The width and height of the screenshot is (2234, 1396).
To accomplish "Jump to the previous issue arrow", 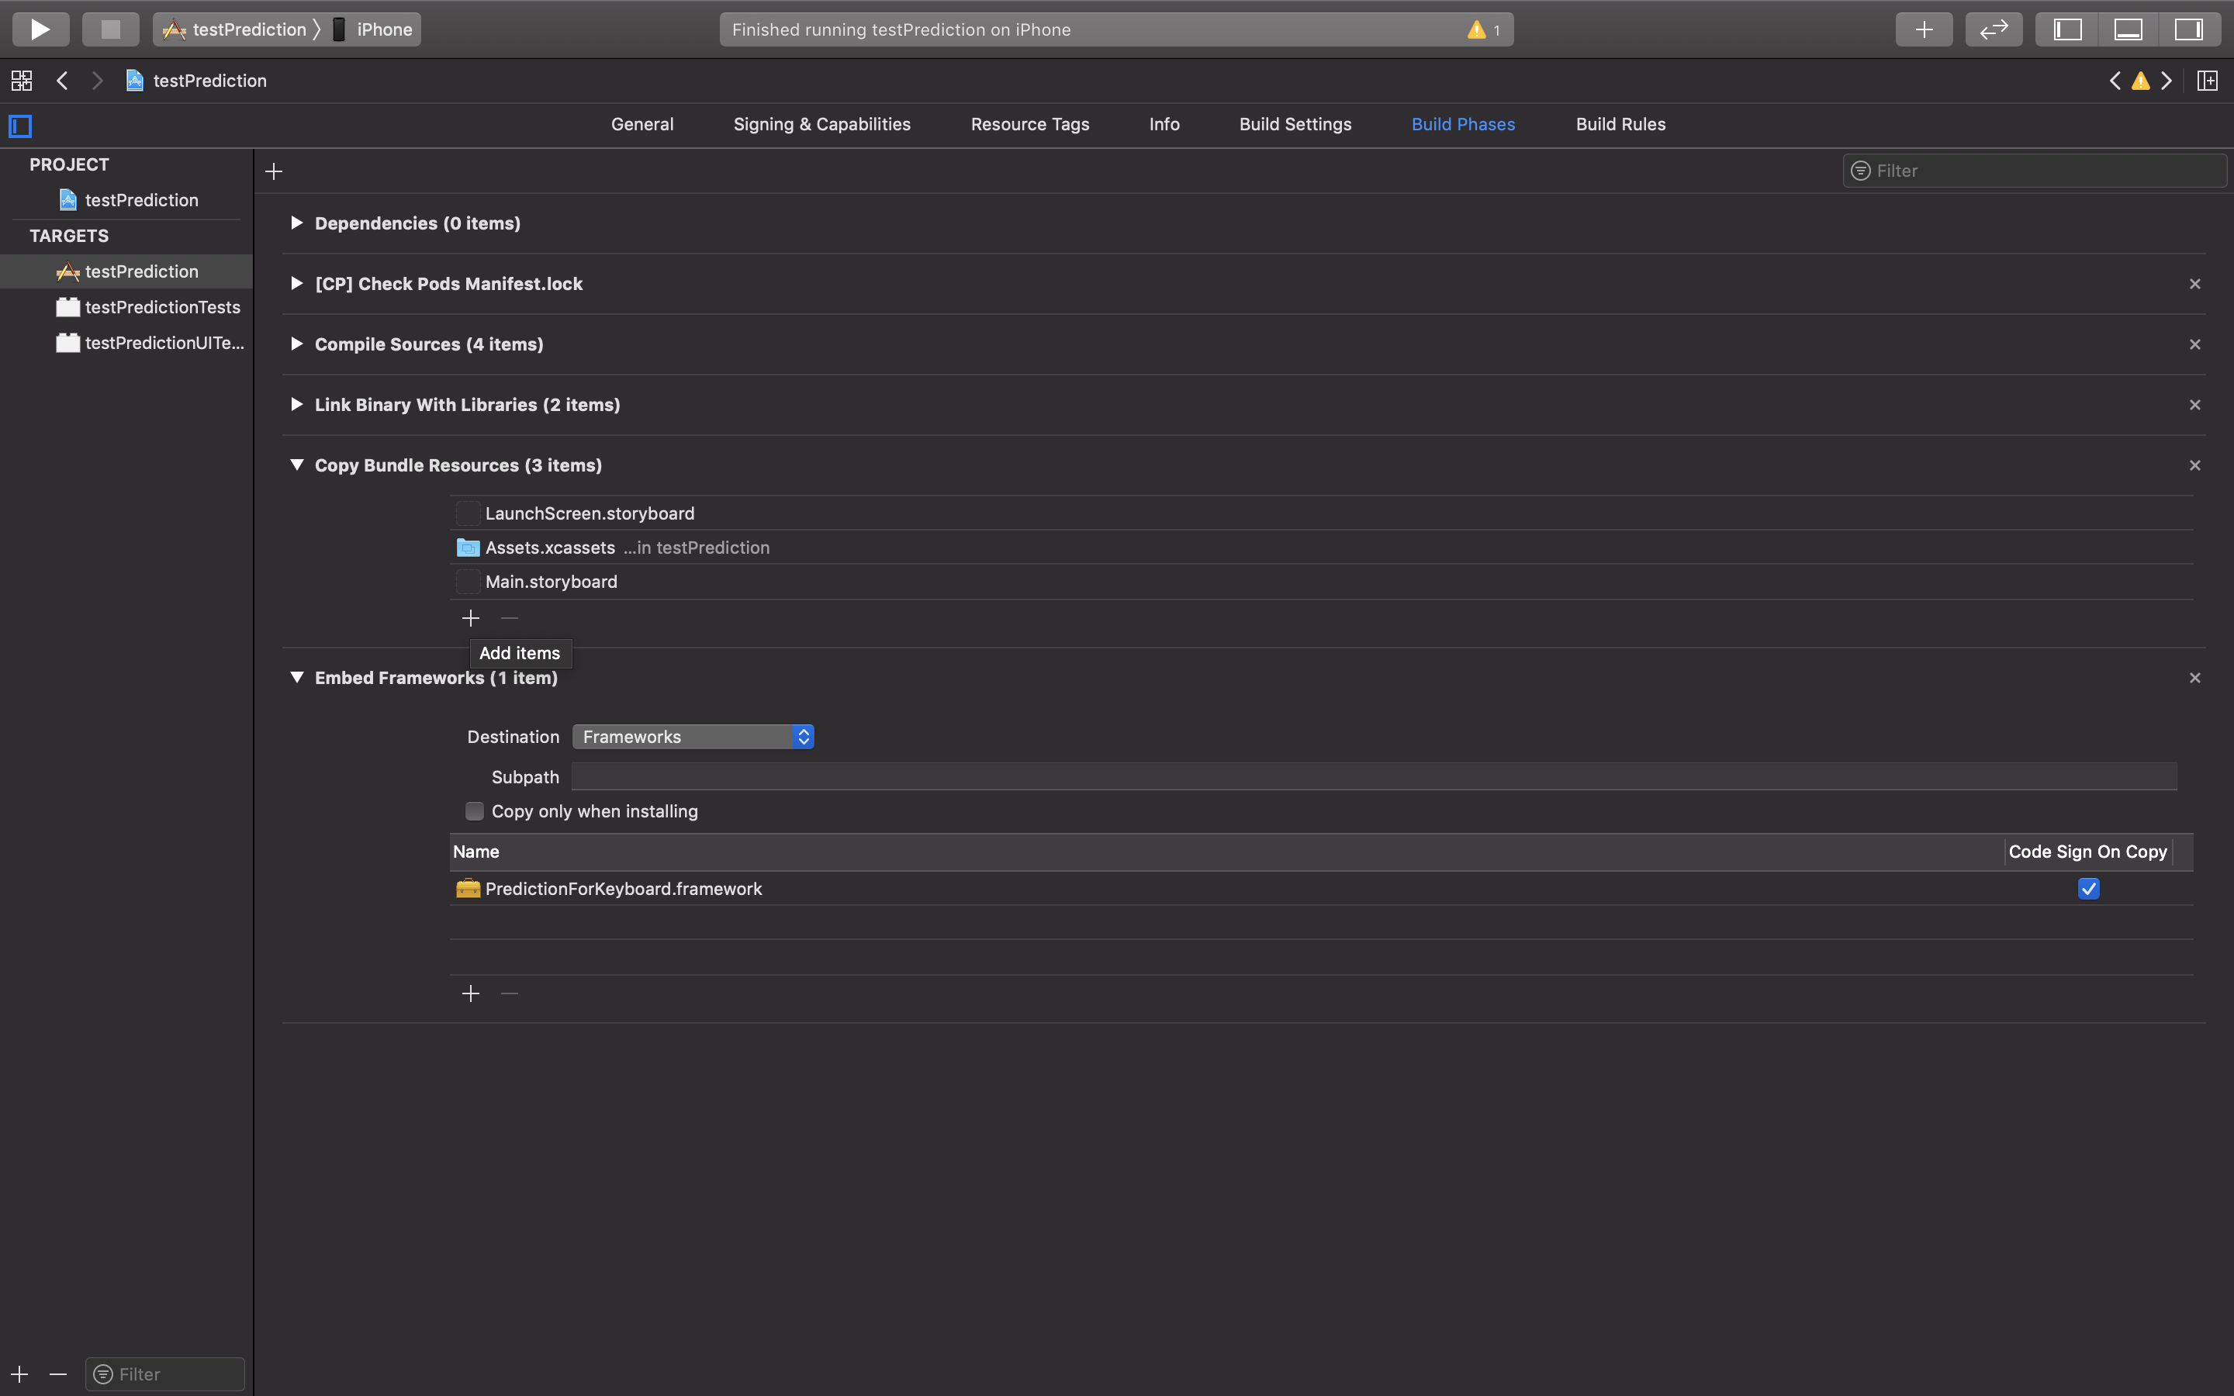I will click(x=2115, y=81).
